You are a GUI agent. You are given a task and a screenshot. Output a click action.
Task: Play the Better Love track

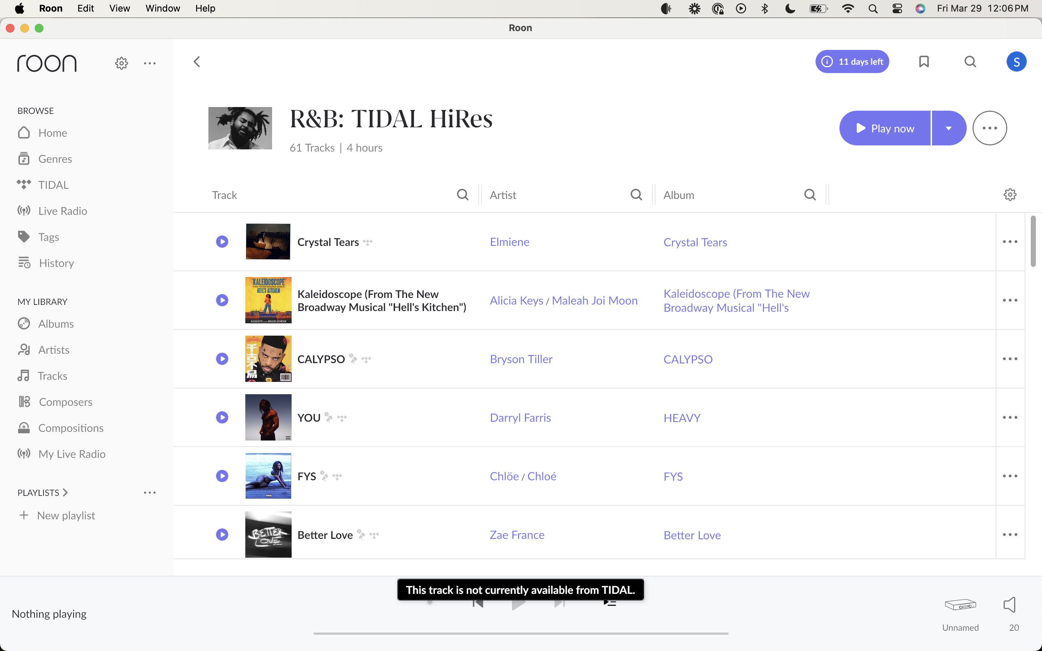pos(222,534)
